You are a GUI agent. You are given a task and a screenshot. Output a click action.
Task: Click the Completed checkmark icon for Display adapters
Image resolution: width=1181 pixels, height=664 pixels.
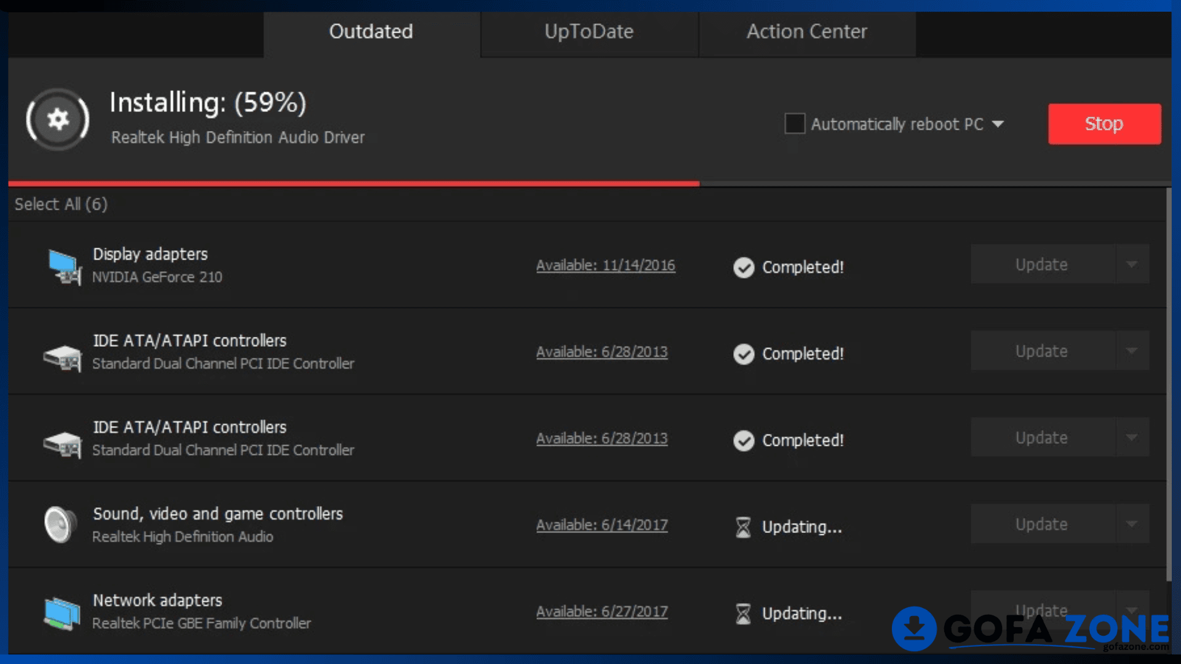[744, 267]
